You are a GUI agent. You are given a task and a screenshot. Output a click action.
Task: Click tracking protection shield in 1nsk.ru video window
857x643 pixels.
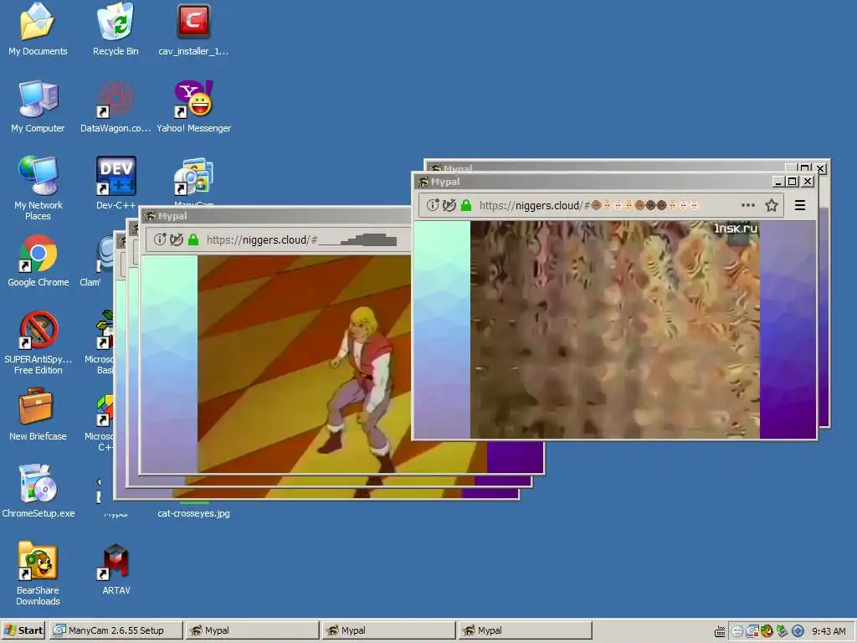449,205
